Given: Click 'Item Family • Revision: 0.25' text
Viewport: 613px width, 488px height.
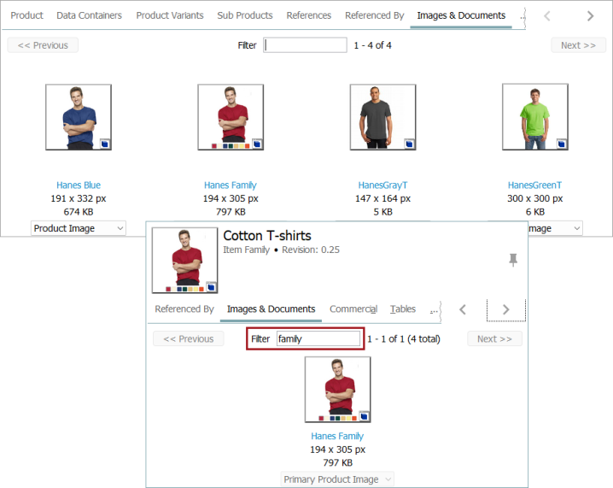Looking at the screenshot, I should pos(281,250).
